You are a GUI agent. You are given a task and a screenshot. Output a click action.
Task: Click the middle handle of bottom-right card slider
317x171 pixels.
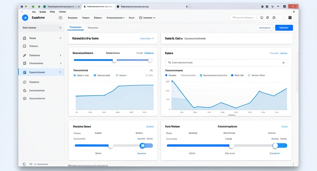tap(231, 145)
